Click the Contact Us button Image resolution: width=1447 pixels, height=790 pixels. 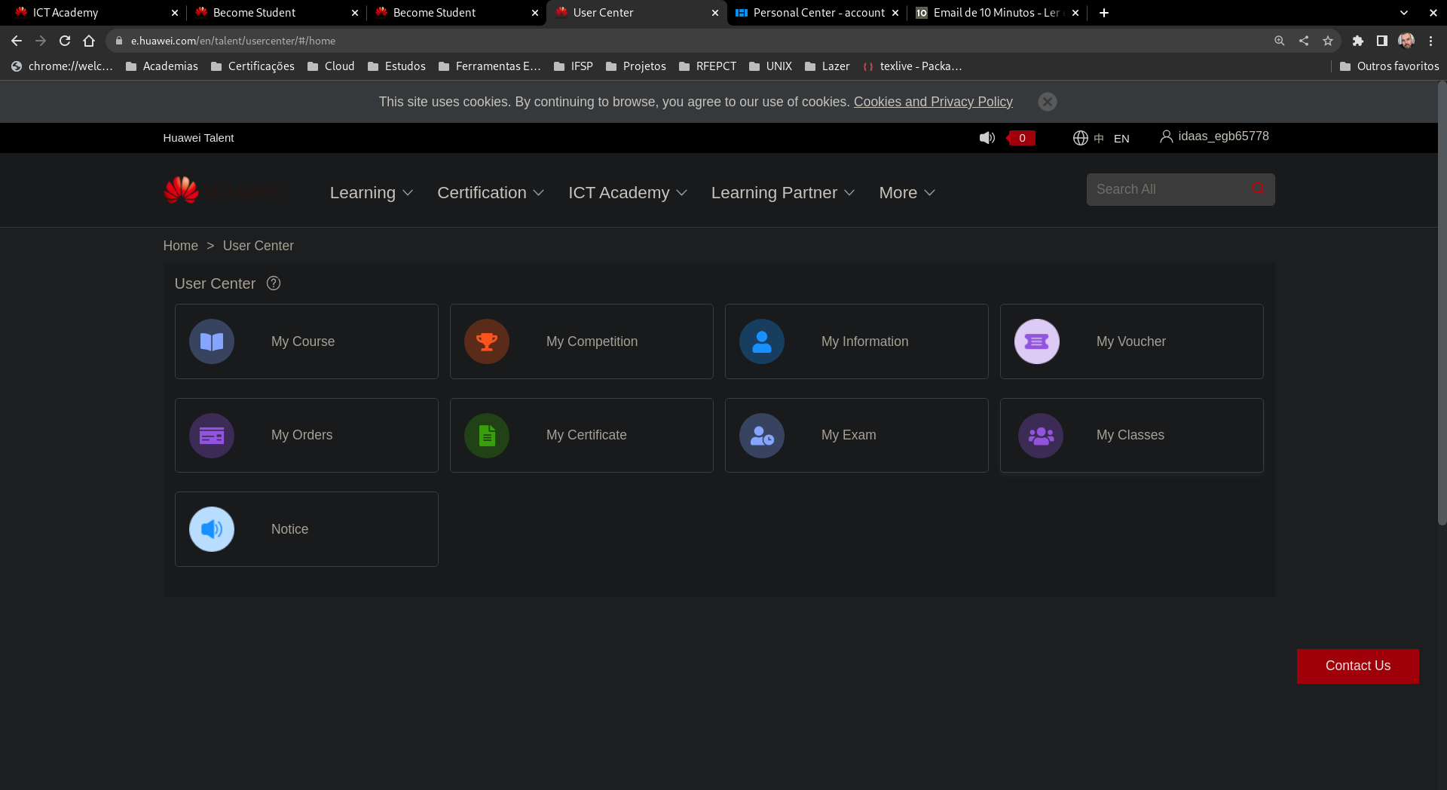1357,666
